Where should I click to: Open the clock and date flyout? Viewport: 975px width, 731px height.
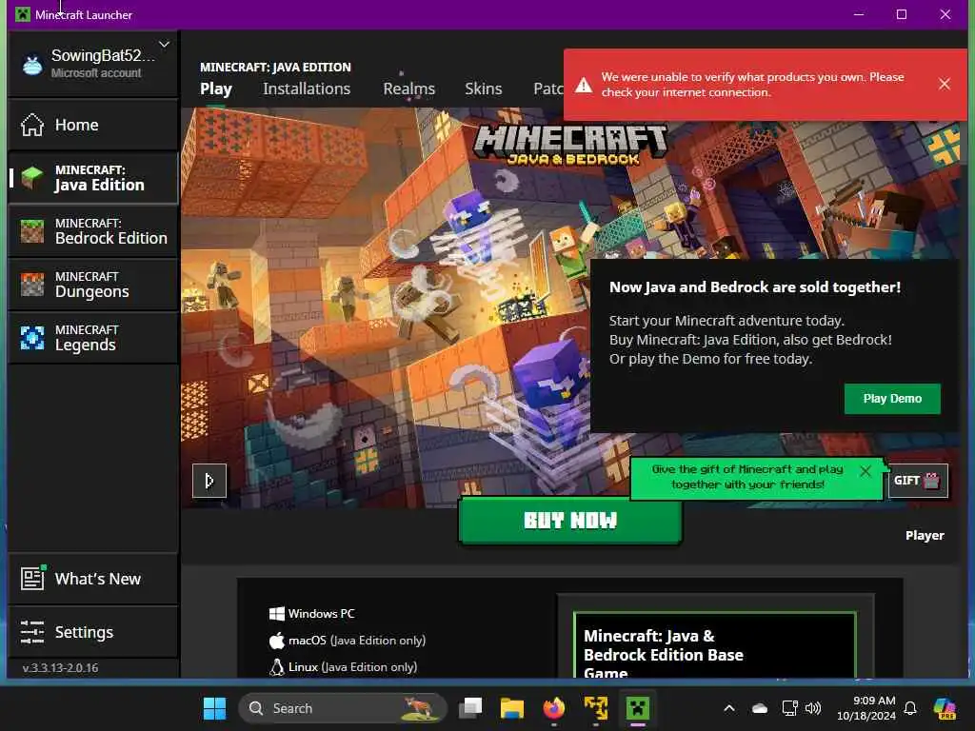click(866, 708)
